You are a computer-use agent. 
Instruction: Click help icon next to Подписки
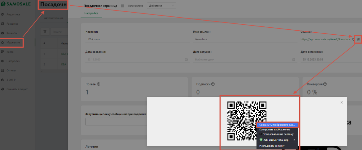(x=213, y=84)
